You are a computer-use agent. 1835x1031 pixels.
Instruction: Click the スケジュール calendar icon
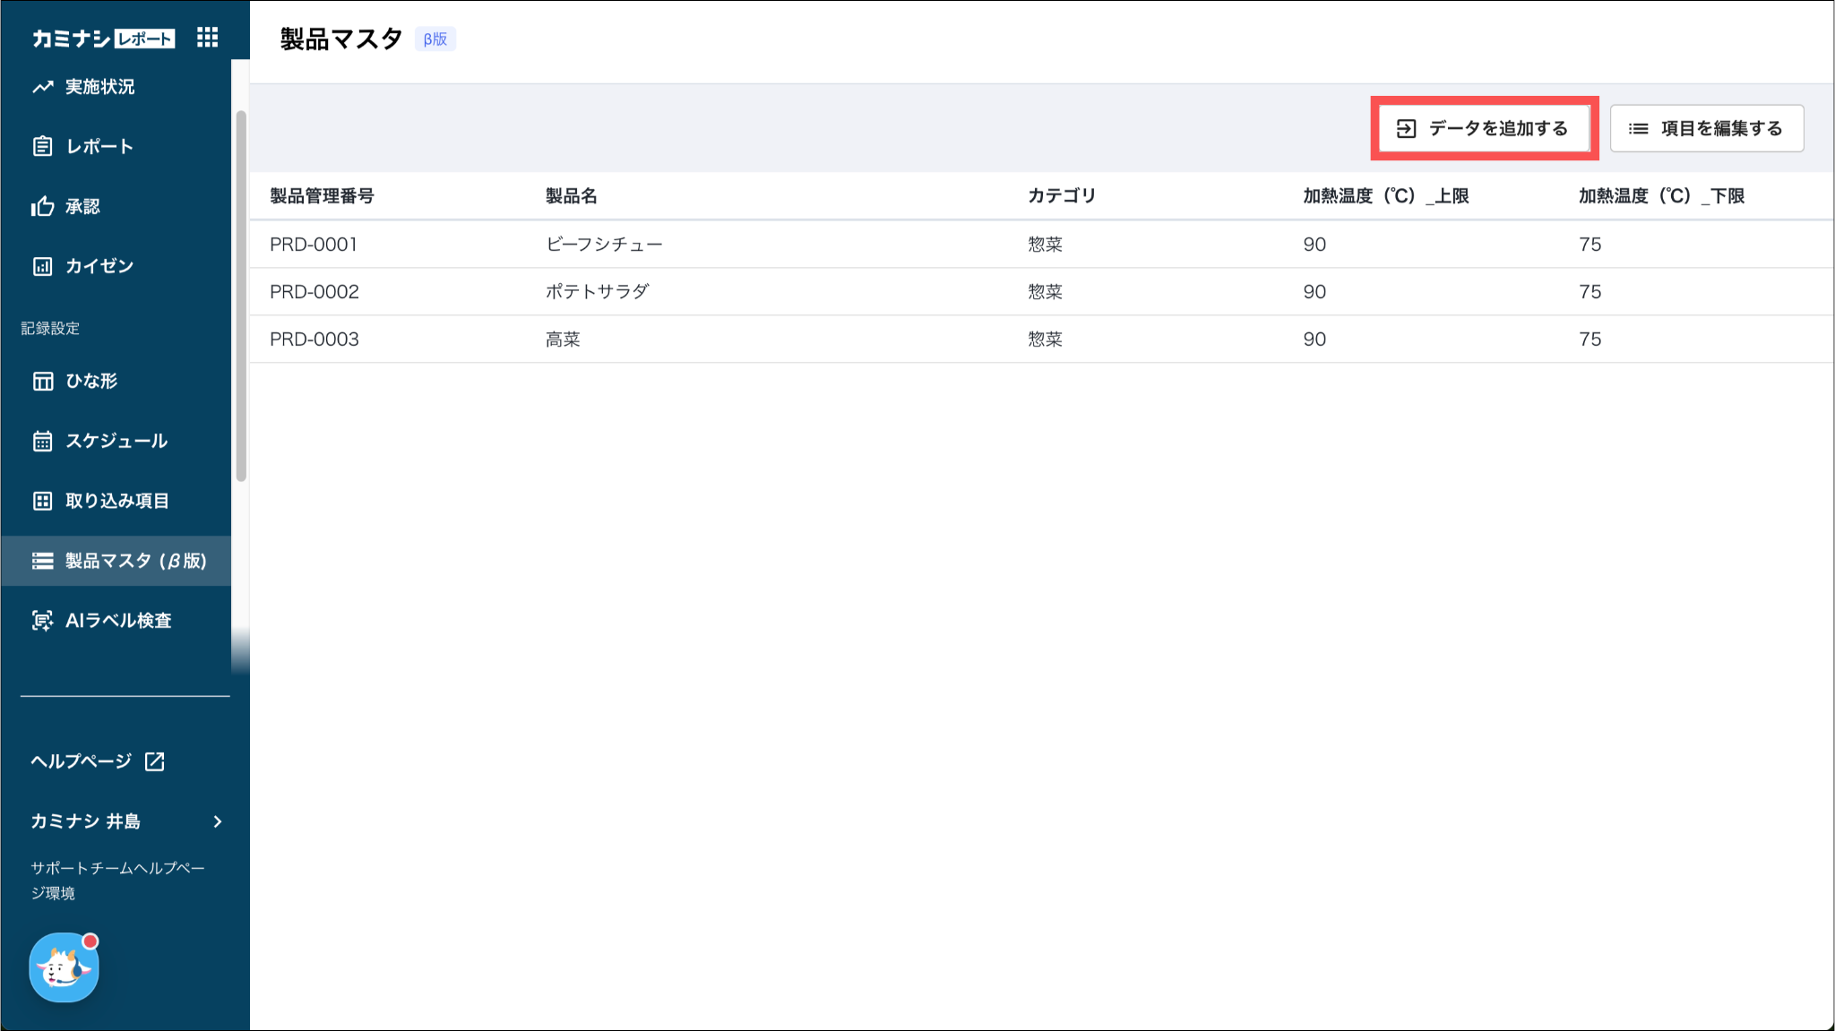pos(43,441)
